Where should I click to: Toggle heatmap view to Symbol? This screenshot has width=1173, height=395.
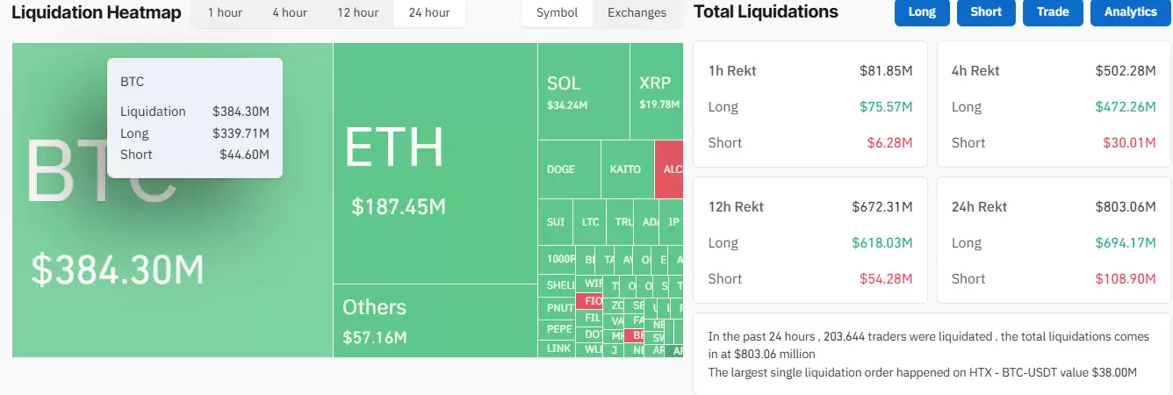[557, 12]
